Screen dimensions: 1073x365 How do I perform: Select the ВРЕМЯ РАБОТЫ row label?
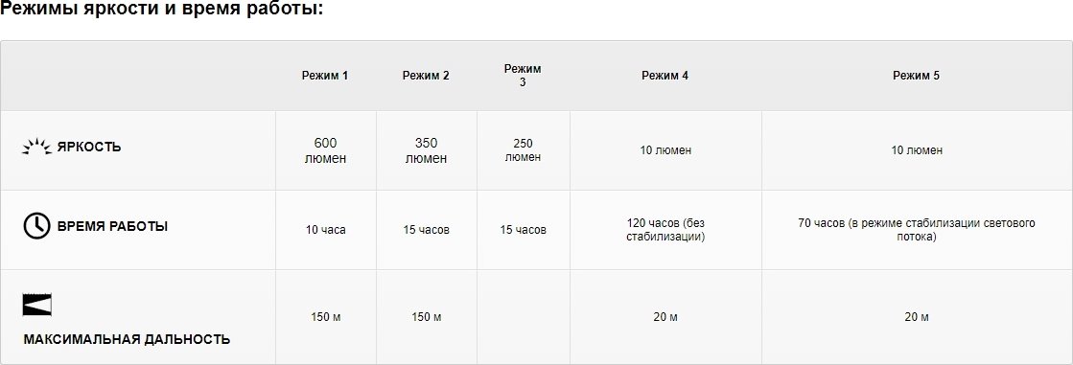click(112, 226)
